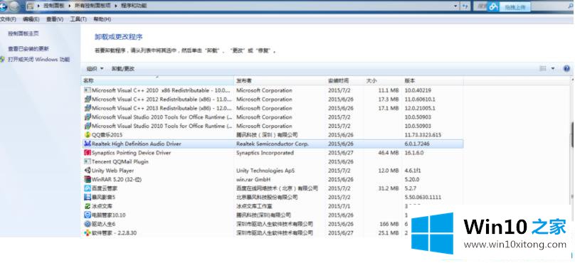Click 程序和功能 in the breadcrumb
Image resolution: width=575 pixels, height=263 pixels.
point(134,6)
